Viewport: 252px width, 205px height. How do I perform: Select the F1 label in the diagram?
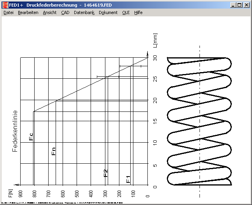128,180
